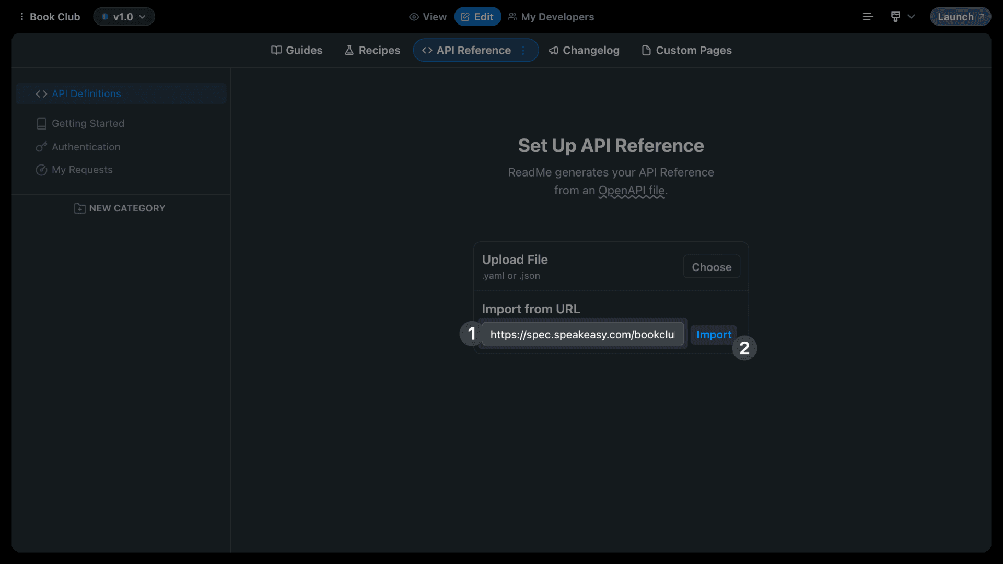Click the Edit pencil icon
1003x564 pixels.
465,17
